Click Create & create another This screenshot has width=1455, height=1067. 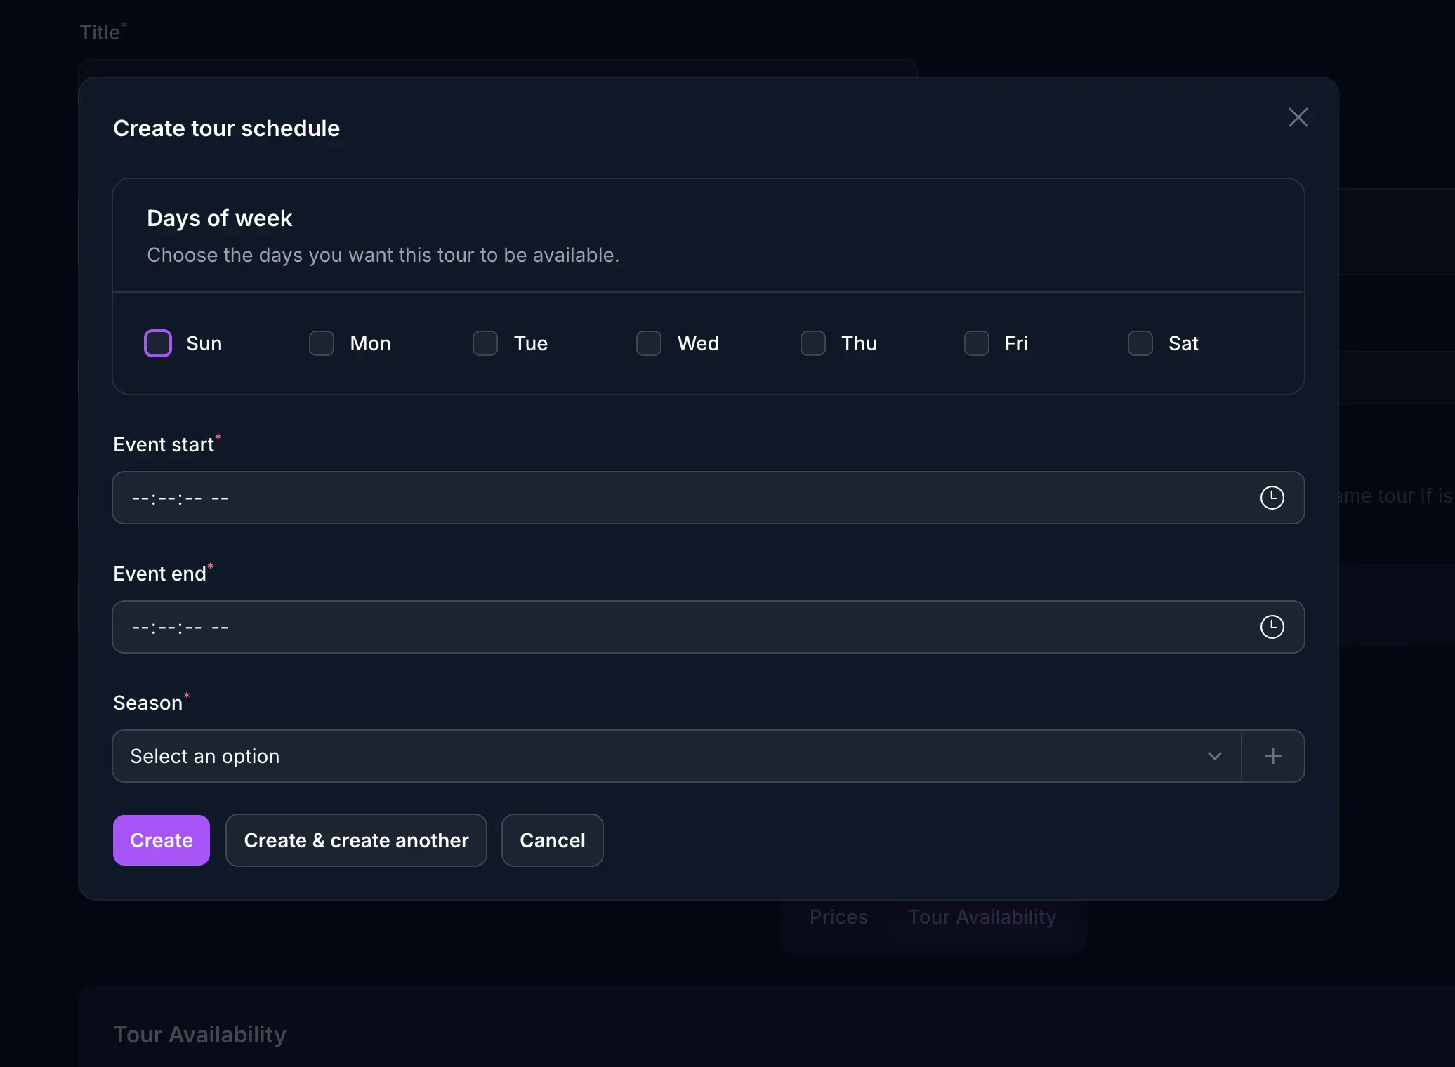tap(355, 840)
